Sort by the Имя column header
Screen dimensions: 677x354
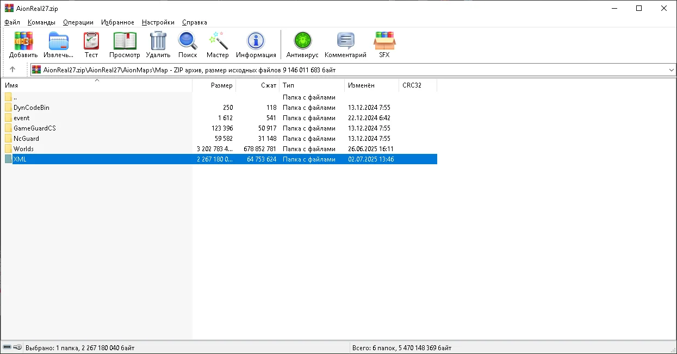(x=97, y=85)
